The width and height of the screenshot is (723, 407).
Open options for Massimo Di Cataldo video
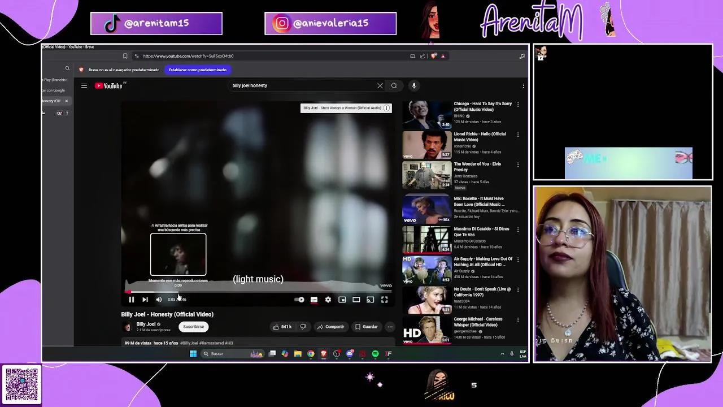tap(518, 230)
